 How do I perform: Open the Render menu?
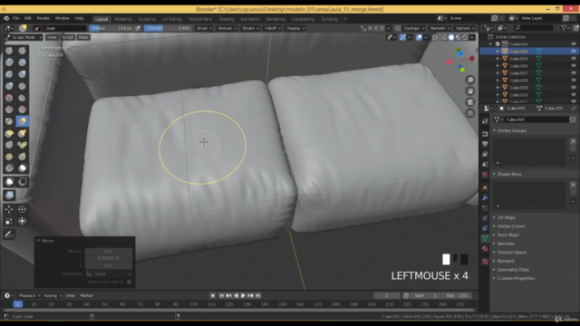click(x=43, y=18)
